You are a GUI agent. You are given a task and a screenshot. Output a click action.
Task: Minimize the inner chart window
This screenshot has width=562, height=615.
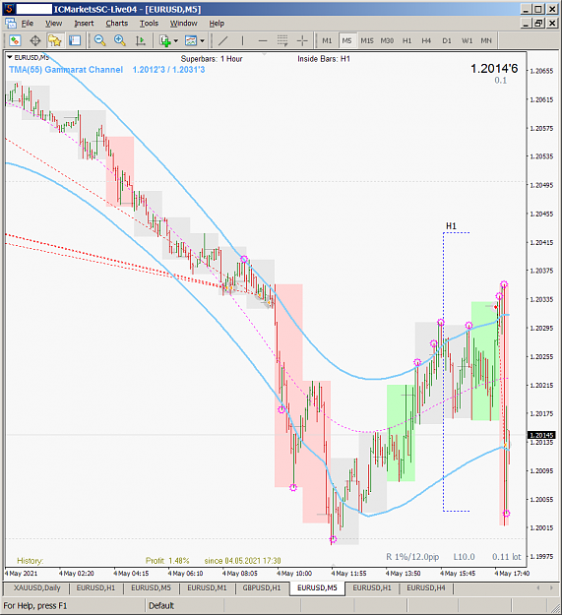point(527,24)
